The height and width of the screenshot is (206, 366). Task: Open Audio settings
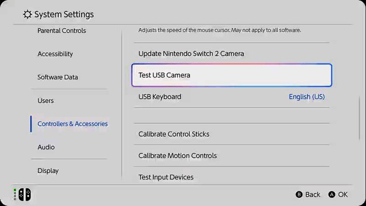46,147
